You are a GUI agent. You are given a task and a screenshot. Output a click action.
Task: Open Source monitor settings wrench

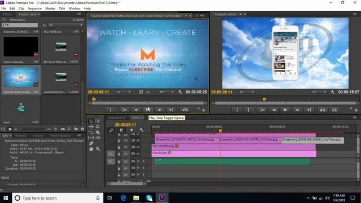point(180,92)
